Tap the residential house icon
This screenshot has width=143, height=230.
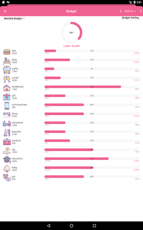(x=7, y=88)
